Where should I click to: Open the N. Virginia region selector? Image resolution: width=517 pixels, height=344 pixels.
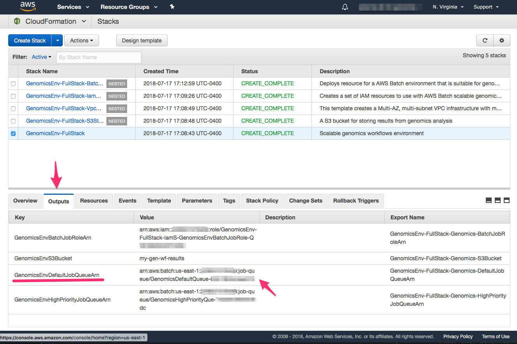448,7
